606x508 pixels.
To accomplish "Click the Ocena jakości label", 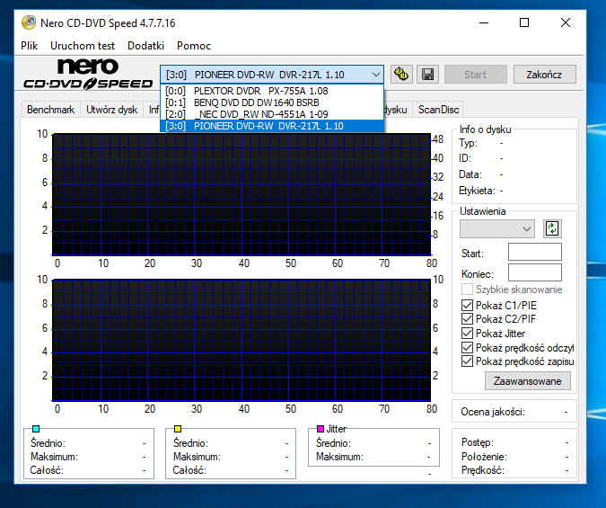I will (493, 412).
